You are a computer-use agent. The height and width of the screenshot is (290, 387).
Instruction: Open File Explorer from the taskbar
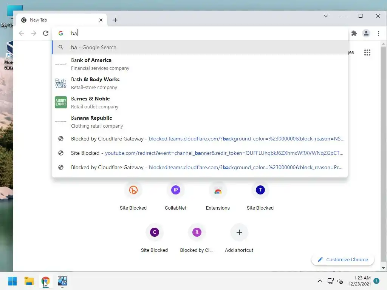29,281
